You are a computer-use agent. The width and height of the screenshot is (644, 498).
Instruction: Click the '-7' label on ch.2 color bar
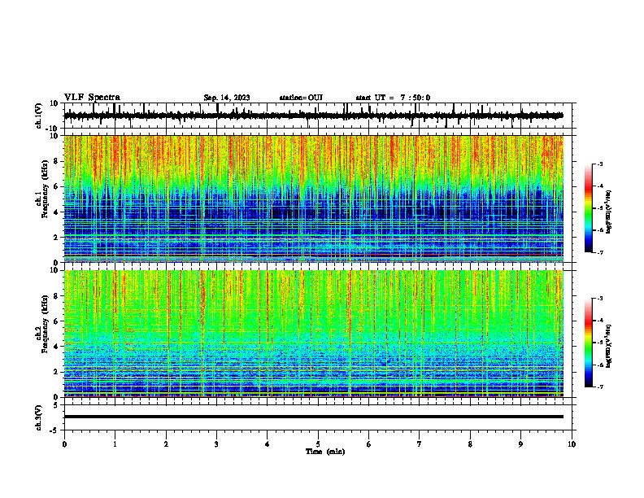599,387
